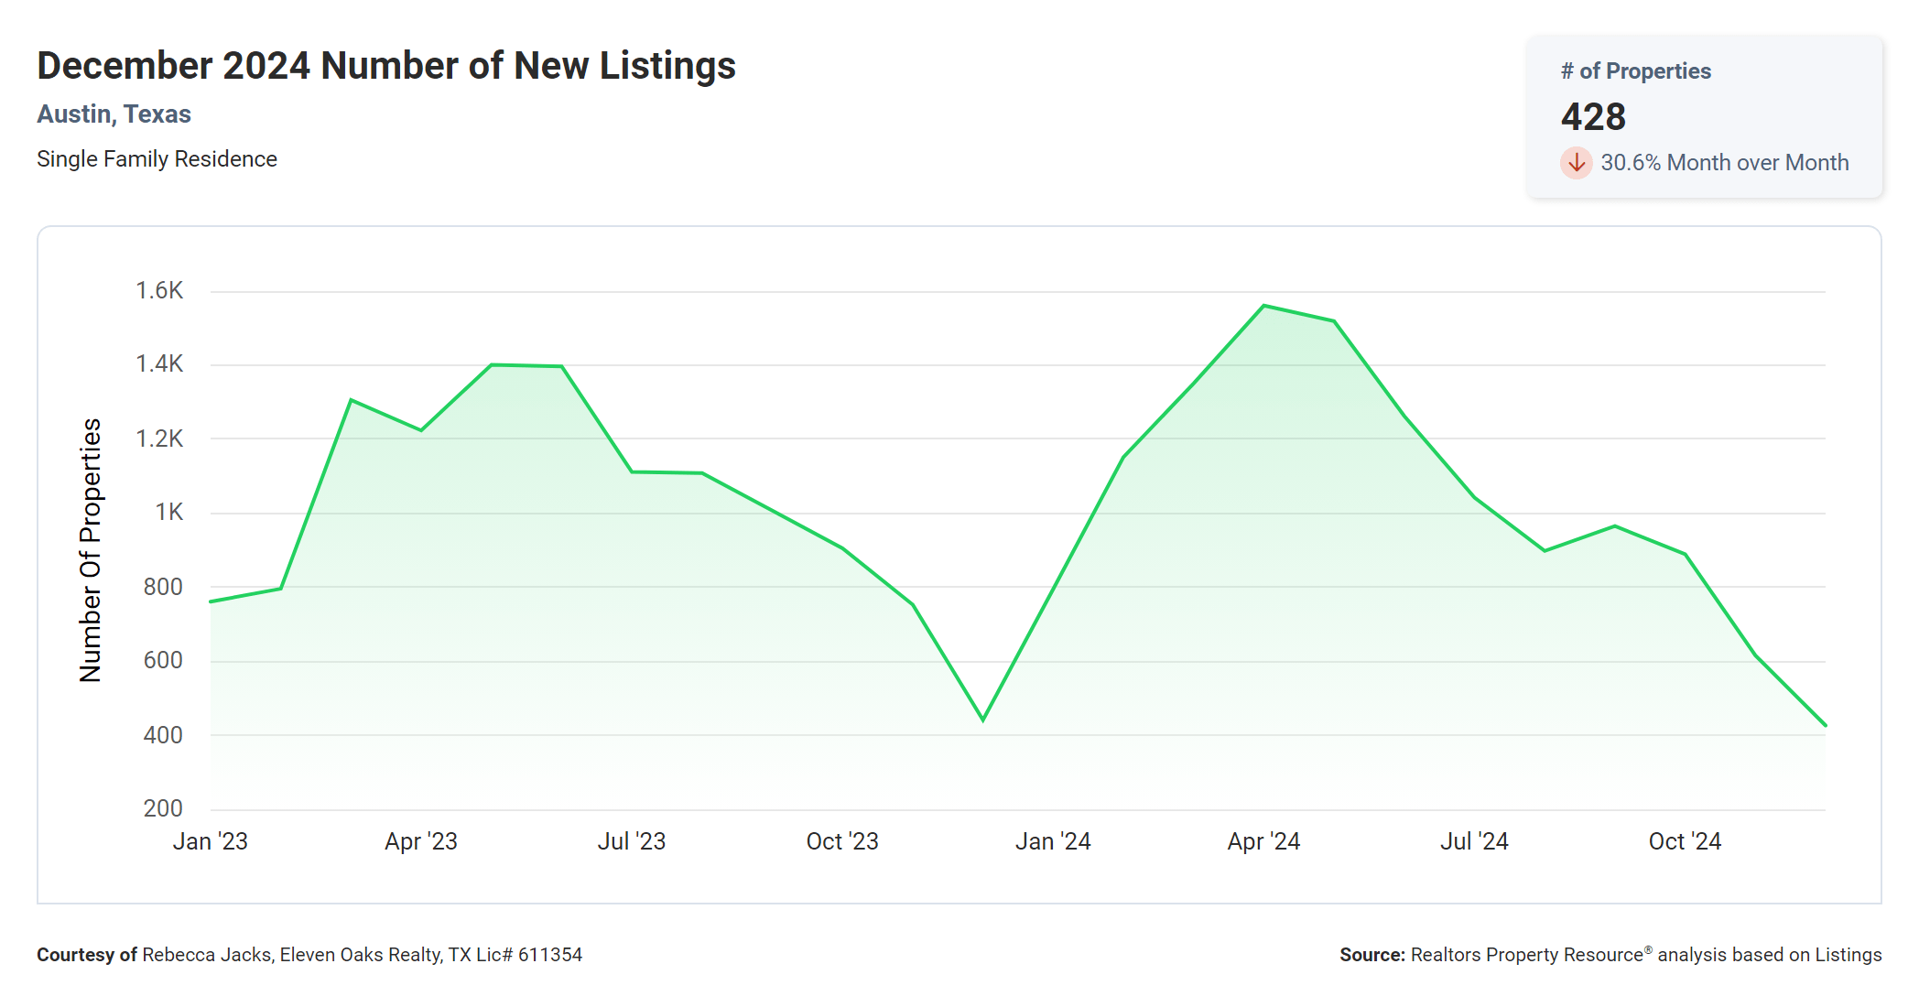Click the Oct '23 x-axis label
The height and width of the screenshot is (1007, 1919).
[x=841, y=841]
